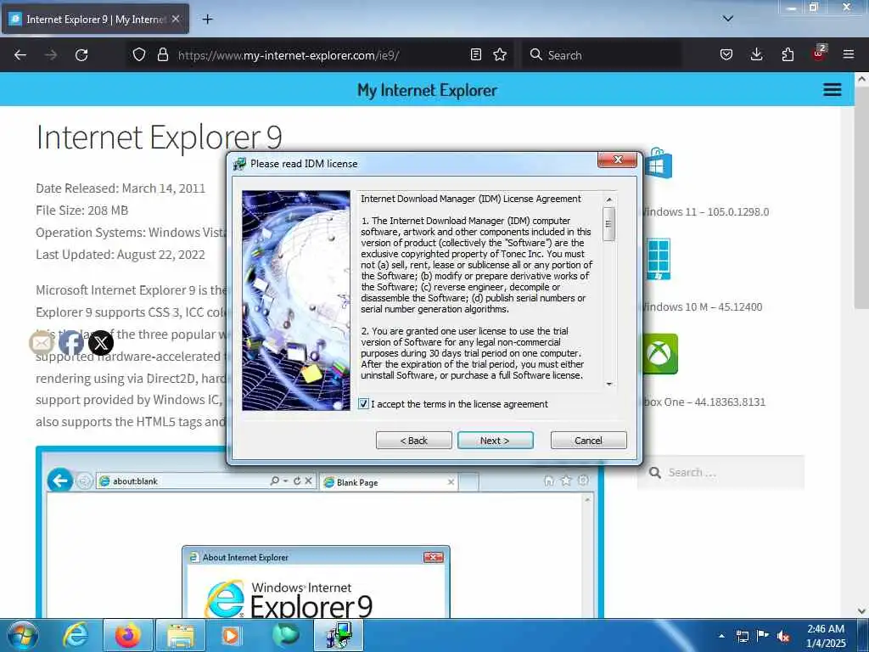Viewport: 869px width, 652px height.
Task: Open the taskbar clock and date
Action: (x=826, y=636)
